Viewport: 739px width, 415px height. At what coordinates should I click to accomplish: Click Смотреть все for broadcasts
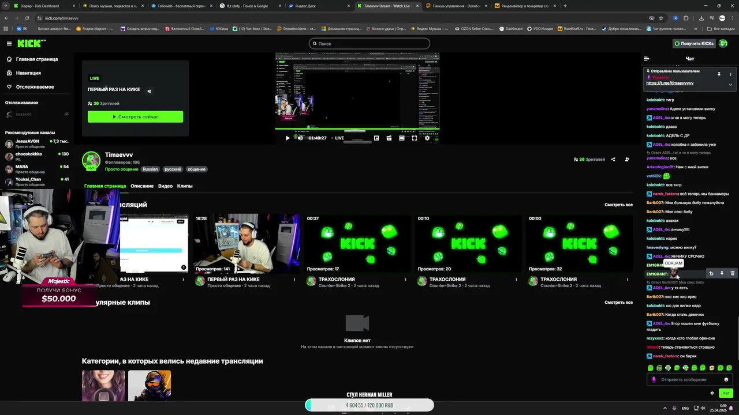[618, 205]
